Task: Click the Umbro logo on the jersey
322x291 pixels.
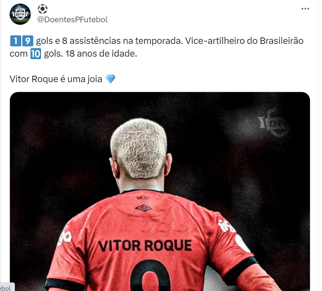Action: coord(144,208)
